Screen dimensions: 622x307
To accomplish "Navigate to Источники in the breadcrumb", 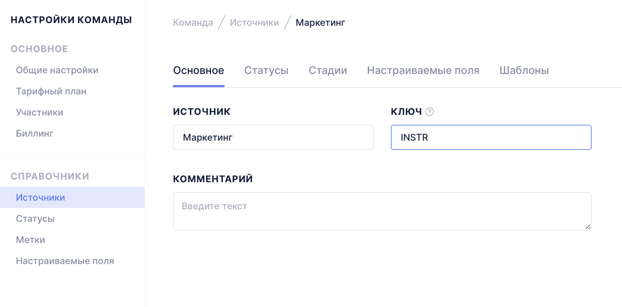I will 254,22.
